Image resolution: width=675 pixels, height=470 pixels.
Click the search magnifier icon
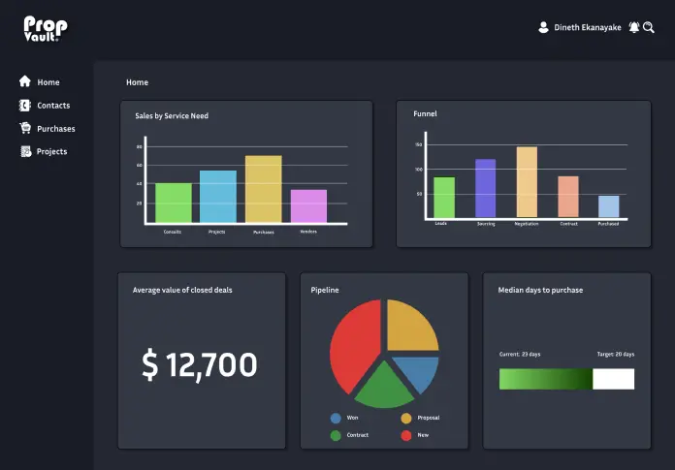(x=649, y=28)
